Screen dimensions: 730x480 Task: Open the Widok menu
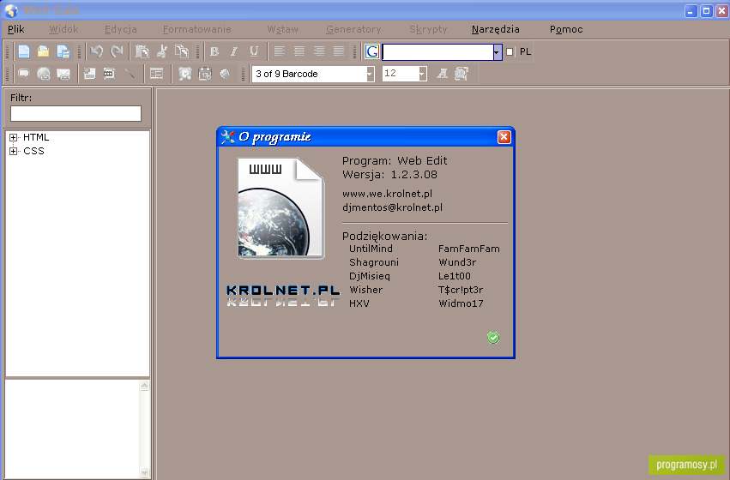point(63,29)
